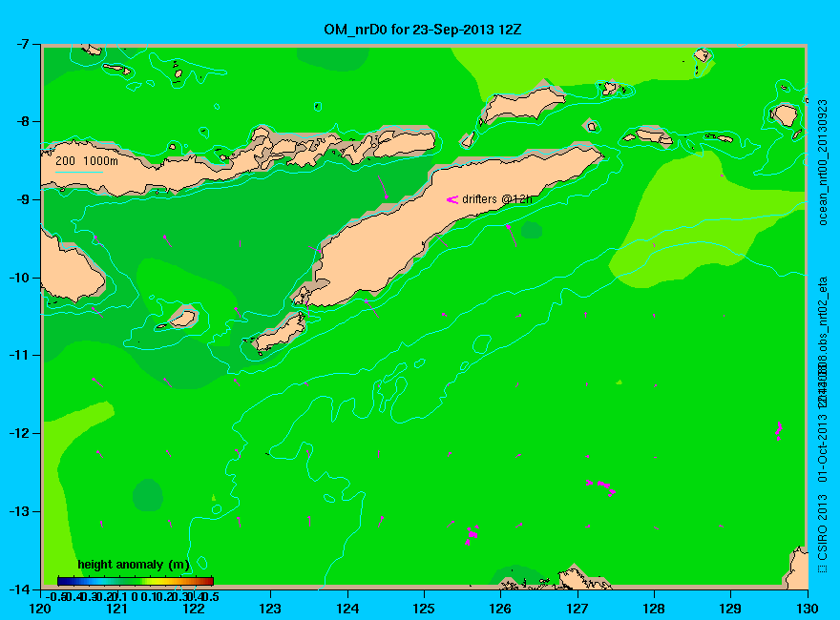Click the longitude tick label 120
Image resolution: width=840 pixels, height=620 pixels.
[40, 609]
